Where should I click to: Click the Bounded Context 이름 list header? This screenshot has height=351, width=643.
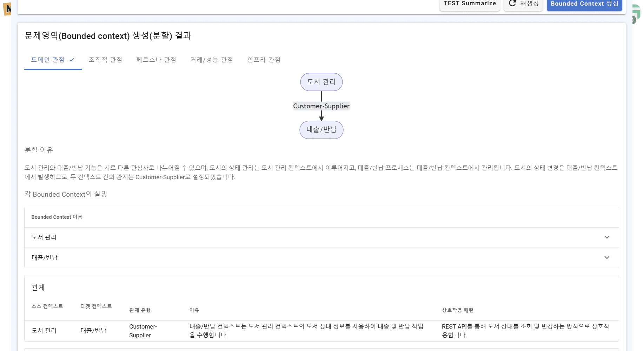click(x=57, y=217)
